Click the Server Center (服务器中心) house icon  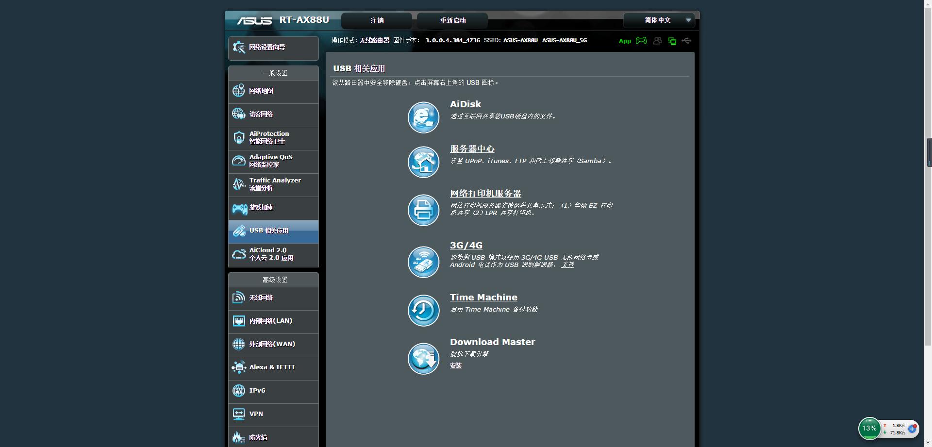pyautogui.click(x=423, y=162)
